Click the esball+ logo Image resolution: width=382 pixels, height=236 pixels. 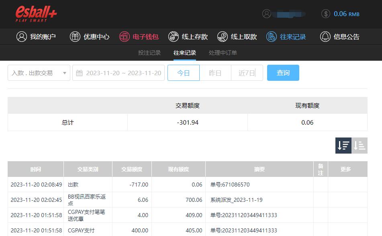click(36, 14)
